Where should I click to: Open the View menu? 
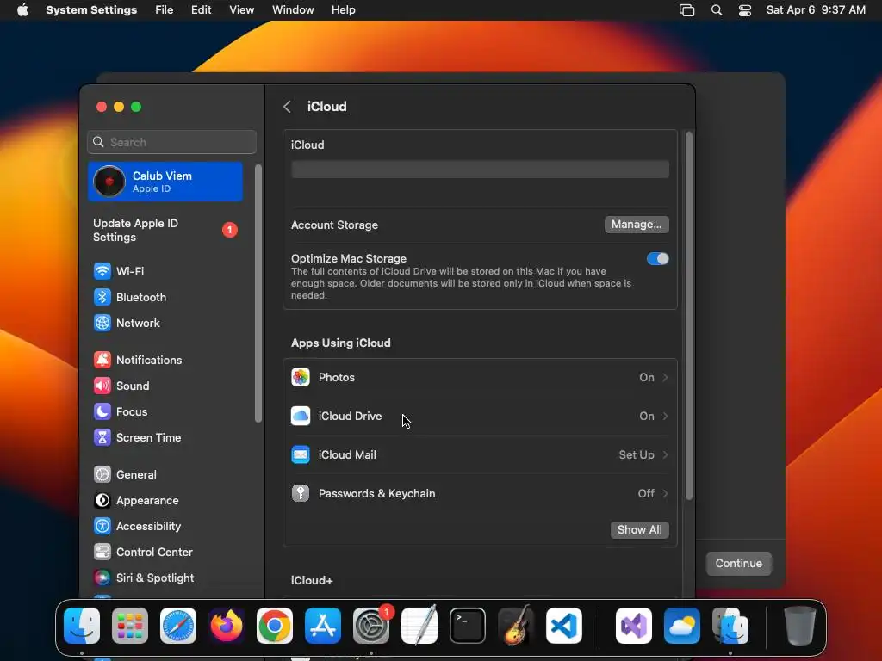[x=241, y=10]
